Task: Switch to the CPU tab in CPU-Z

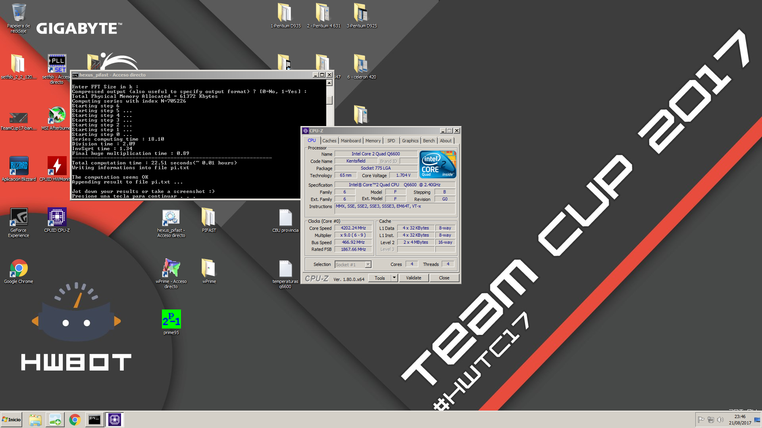Action: [x=312, y=141]
